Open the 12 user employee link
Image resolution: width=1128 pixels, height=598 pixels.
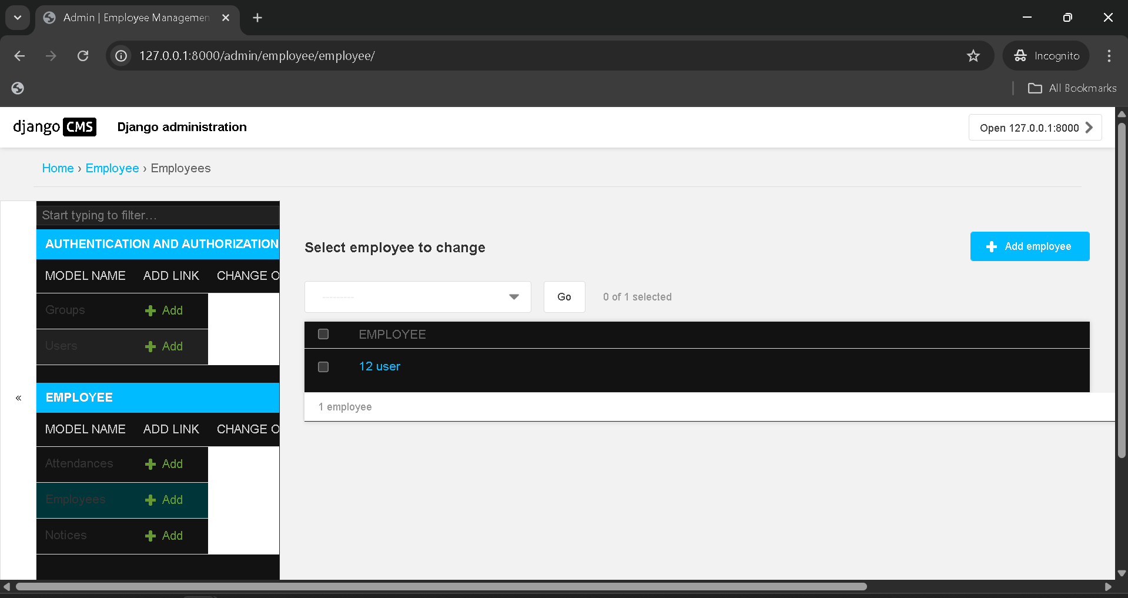(379, 366)
